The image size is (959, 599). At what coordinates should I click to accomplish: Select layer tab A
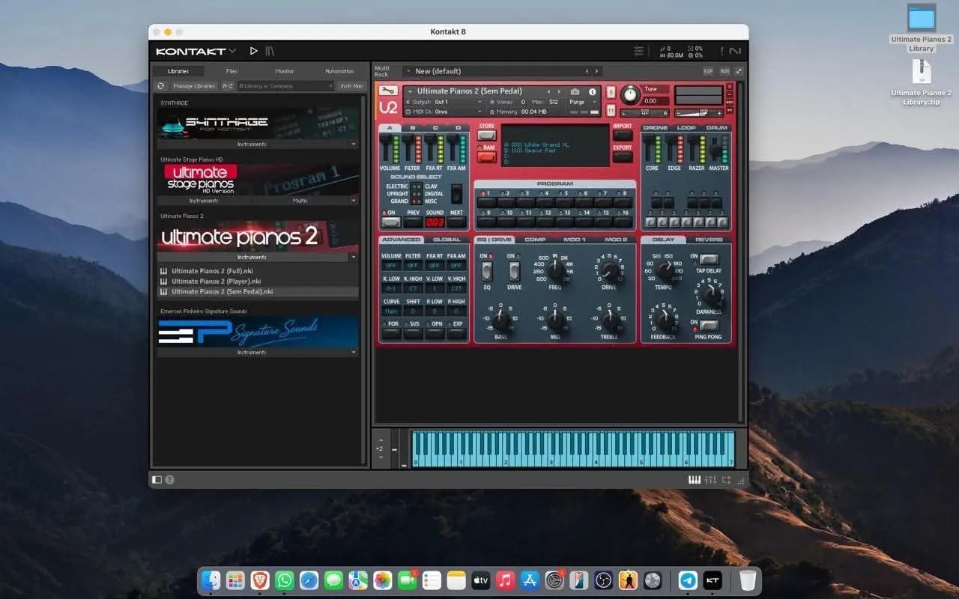390,128
